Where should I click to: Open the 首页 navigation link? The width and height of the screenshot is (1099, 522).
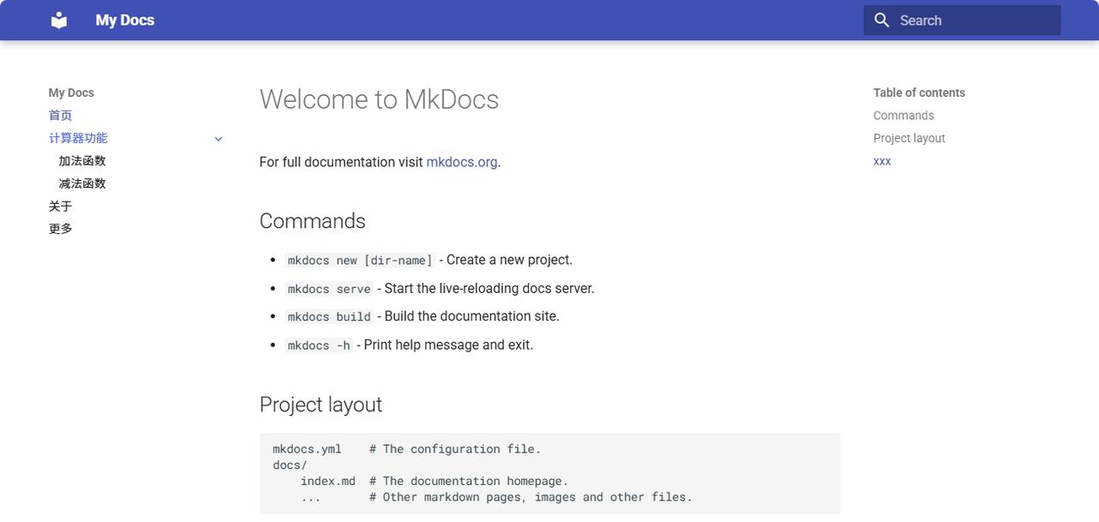click(x=60, y=116)
